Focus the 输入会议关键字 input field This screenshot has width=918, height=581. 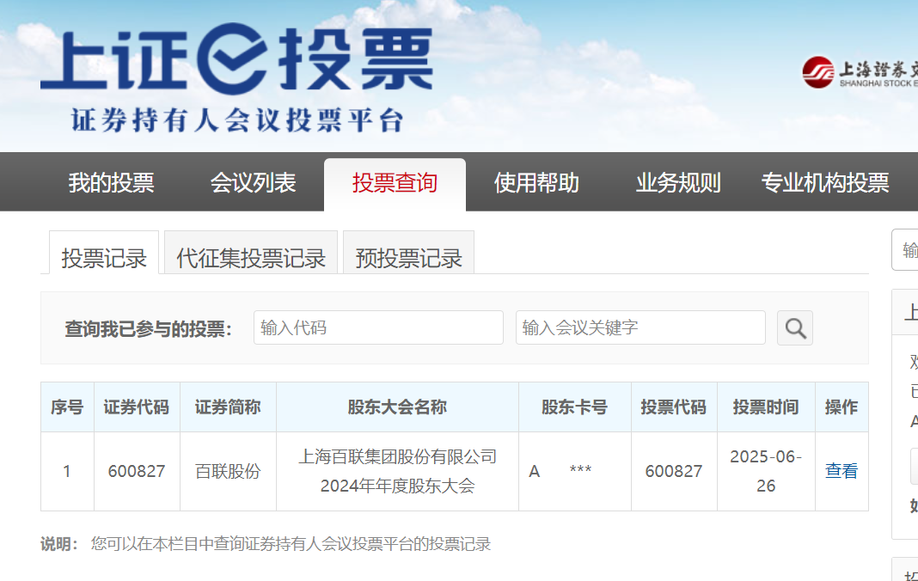coord(640,327)
